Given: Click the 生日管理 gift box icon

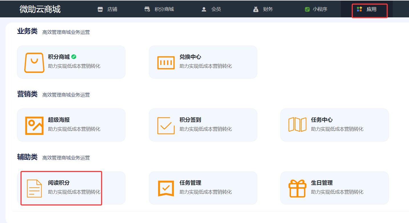Looking at the screenshot, I should point(297,188).
